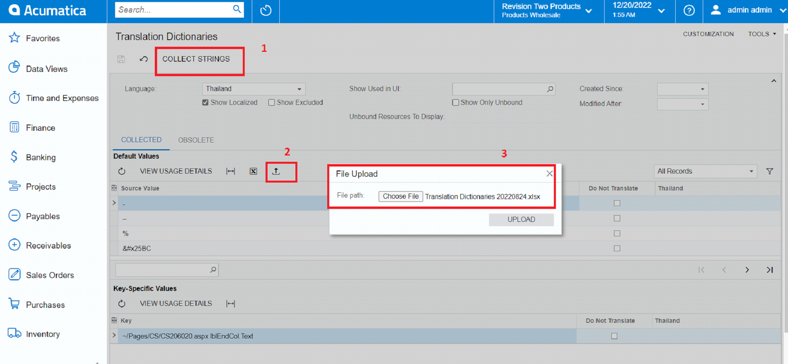Open Revision Two Products company selector
This screenshot has height=364, width=788.
[547, 11]
